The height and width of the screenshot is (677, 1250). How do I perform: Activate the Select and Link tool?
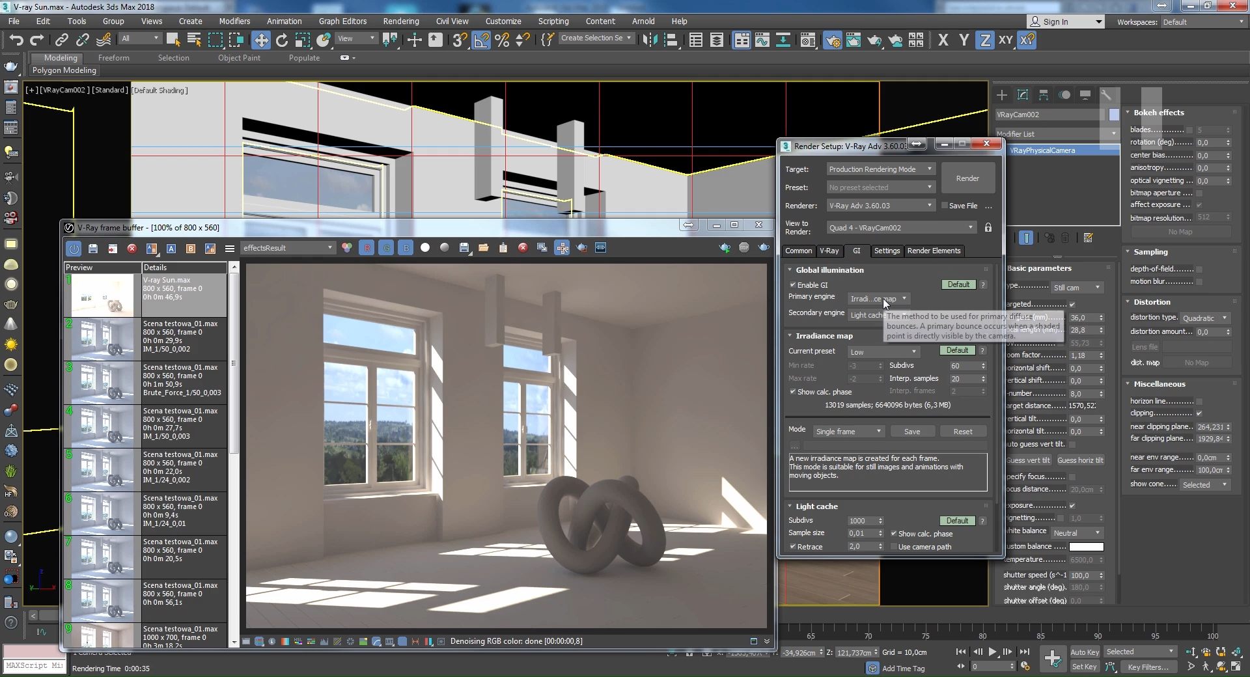61,40
